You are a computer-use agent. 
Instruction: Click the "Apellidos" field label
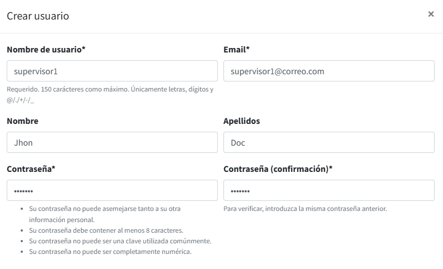click(x=241, y=121)
